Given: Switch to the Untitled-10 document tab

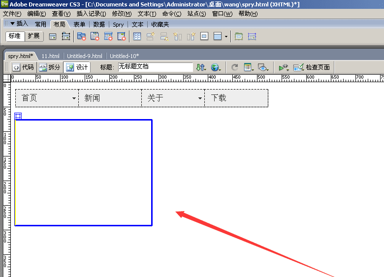Looking at the screenshot, I should 125,56.
